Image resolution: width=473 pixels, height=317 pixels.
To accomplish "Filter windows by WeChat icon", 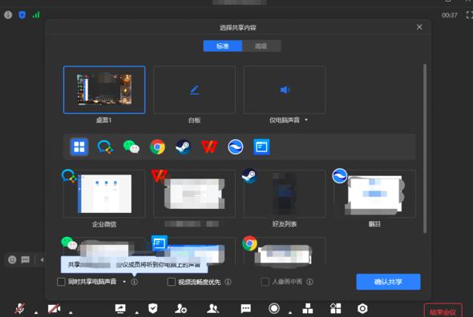I will point(131,147).
